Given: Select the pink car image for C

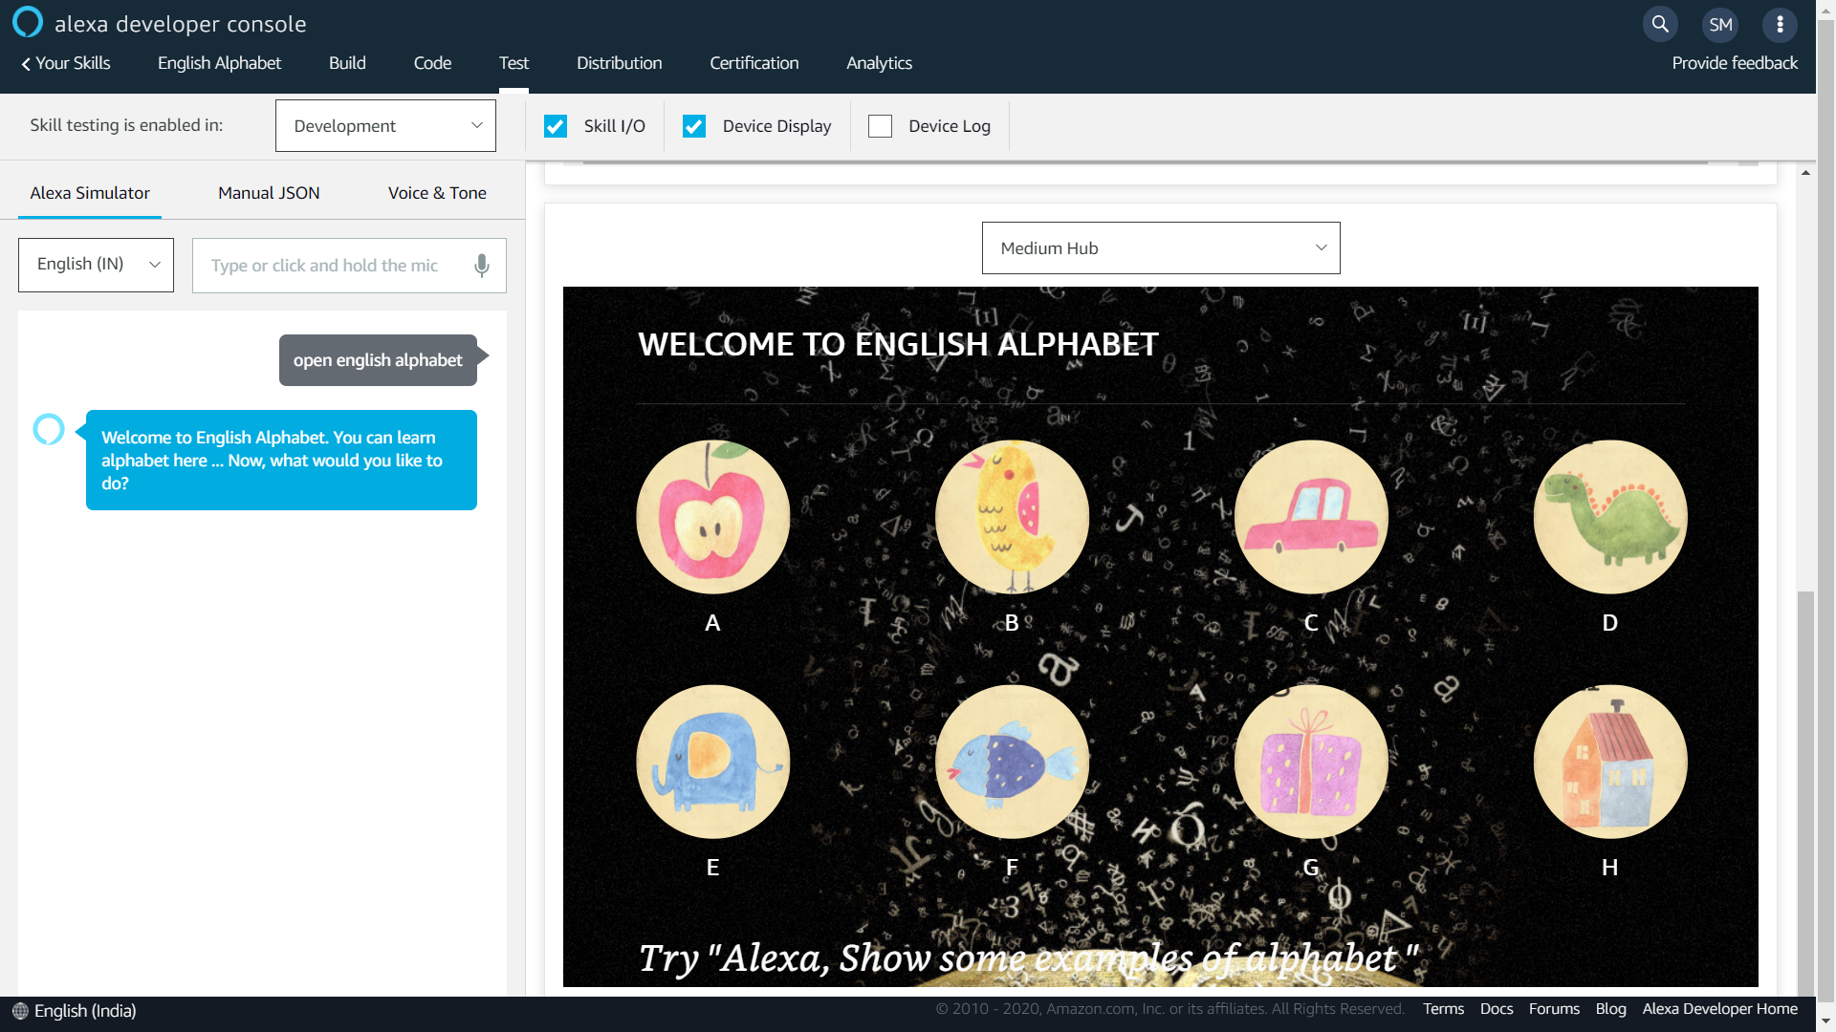Looking at the screenshot, I should 1310,517.
